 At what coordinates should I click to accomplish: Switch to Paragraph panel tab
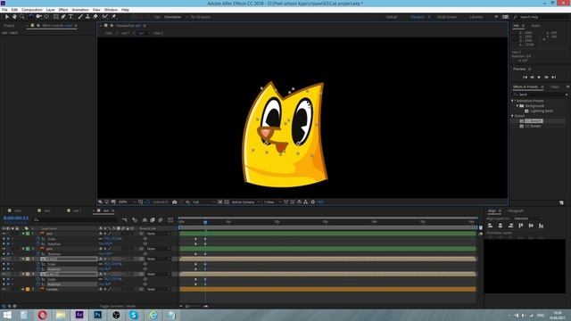516,210
